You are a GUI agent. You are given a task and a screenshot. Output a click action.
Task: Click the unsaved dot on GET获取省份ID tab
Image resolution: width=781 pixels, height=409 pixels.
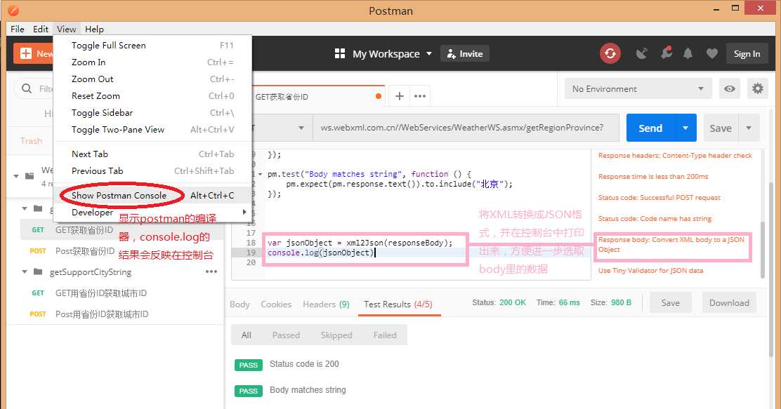point(379,96)
